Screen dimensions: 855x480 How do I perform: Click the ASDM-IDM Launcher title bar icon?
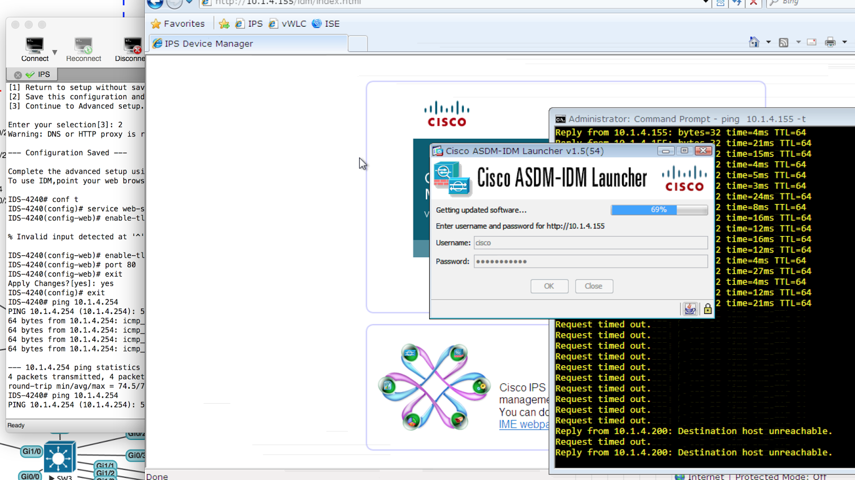click(x=438, y=151)
